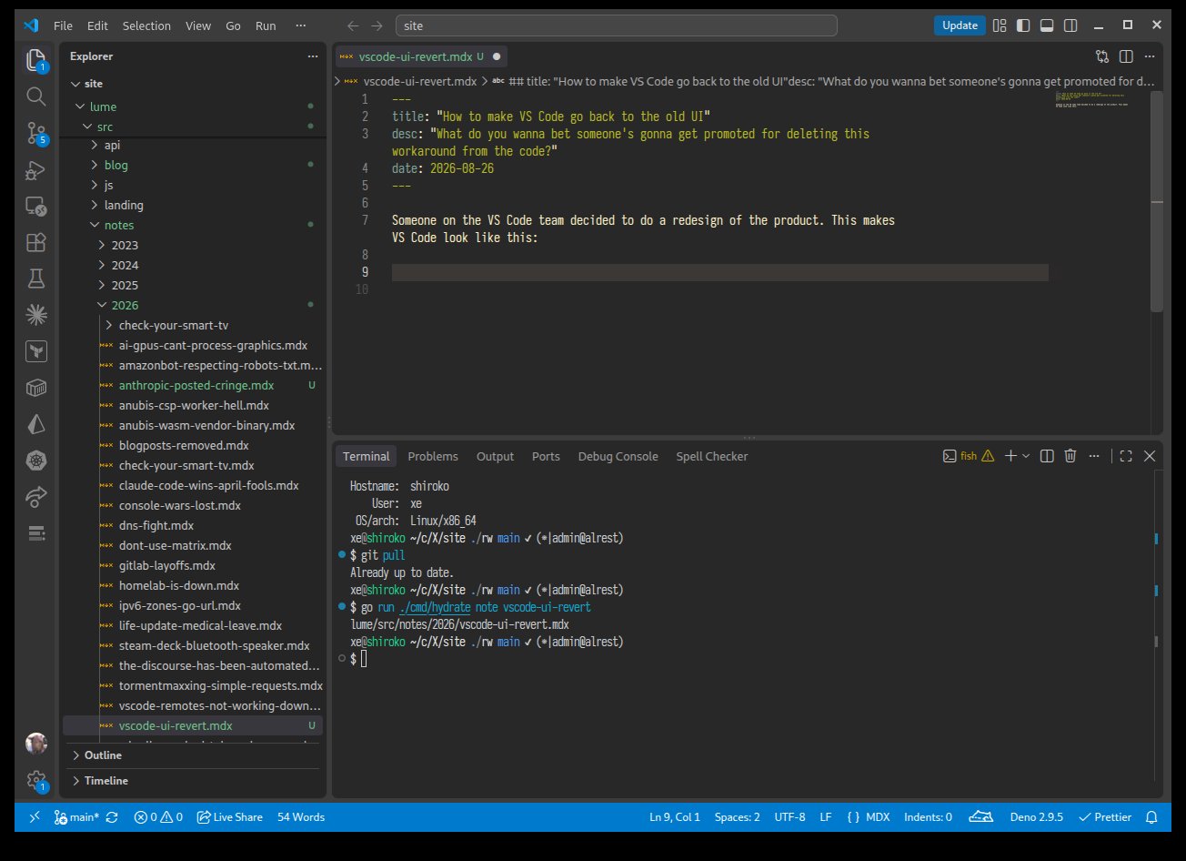
Task: Open the Terraform icon in activity bar
Action: tap(35, 351)
